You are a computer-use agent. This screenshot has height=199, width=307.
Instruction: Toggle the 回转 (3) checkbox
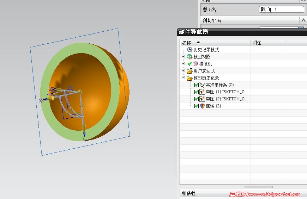[x=197, y=106]
